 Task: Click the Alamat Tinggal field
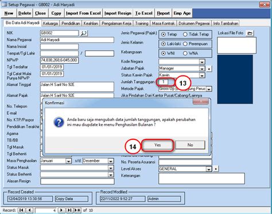[x=77, y=87]
